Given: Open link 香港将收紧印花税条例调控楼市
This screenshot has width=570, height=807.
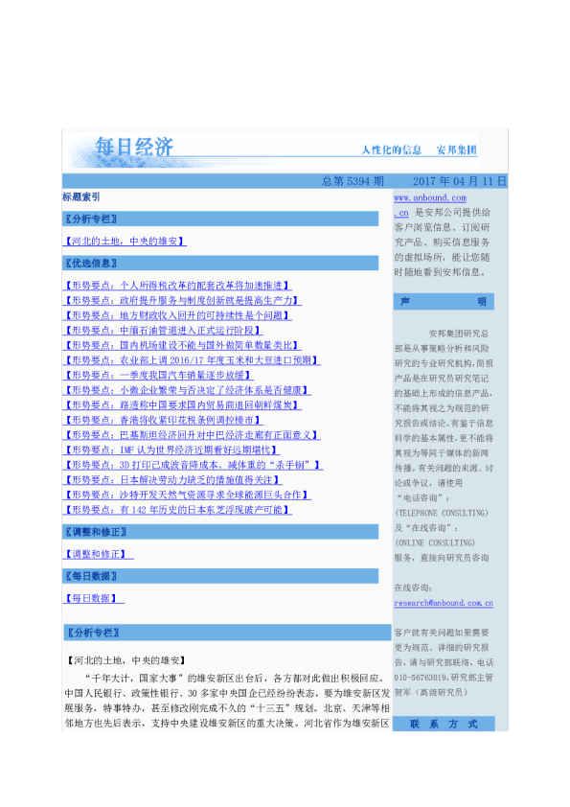Looking at the screenshot, I should pos(163,420).
